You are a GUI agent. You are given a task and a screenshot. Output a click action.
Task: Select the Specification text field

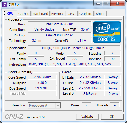74,48
